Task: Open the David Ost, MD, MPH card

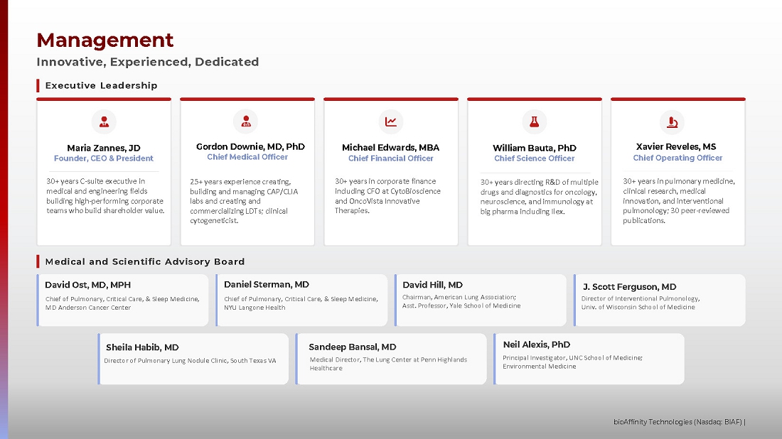Action: click(x=123, y=300)
